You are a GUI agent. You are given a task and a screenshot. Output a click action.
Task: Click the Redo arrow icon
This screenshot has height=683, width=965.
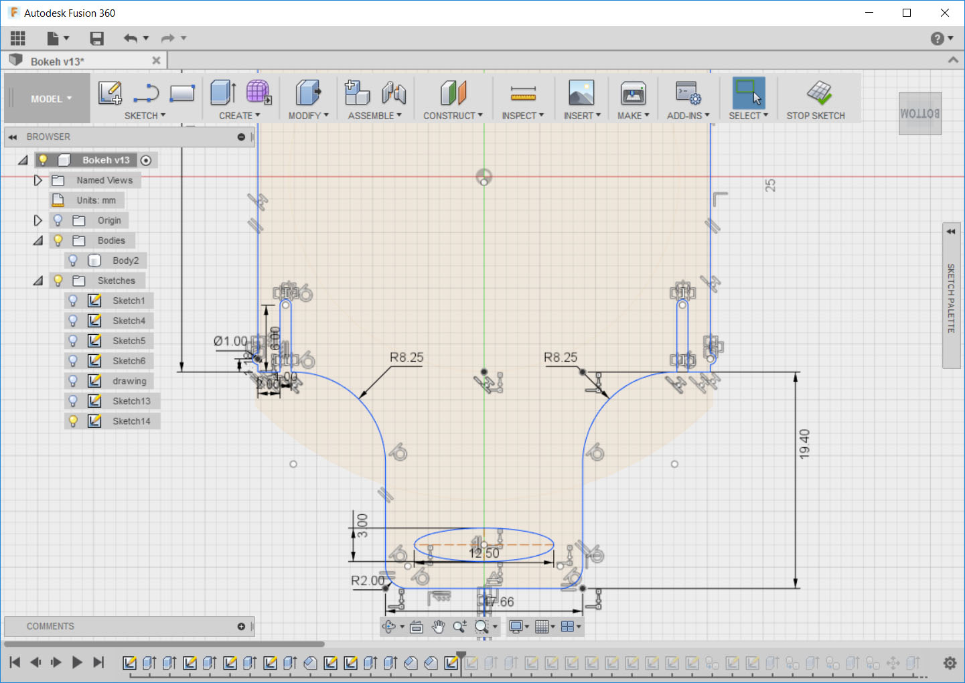(168, 38)
